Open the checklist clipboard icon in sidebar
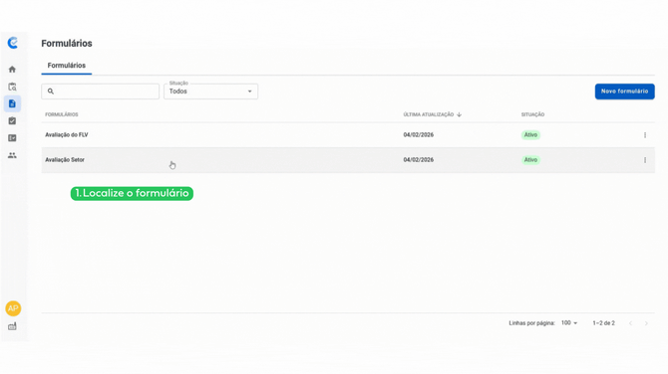This screenshot has width=668, height=374. point(12,121)
